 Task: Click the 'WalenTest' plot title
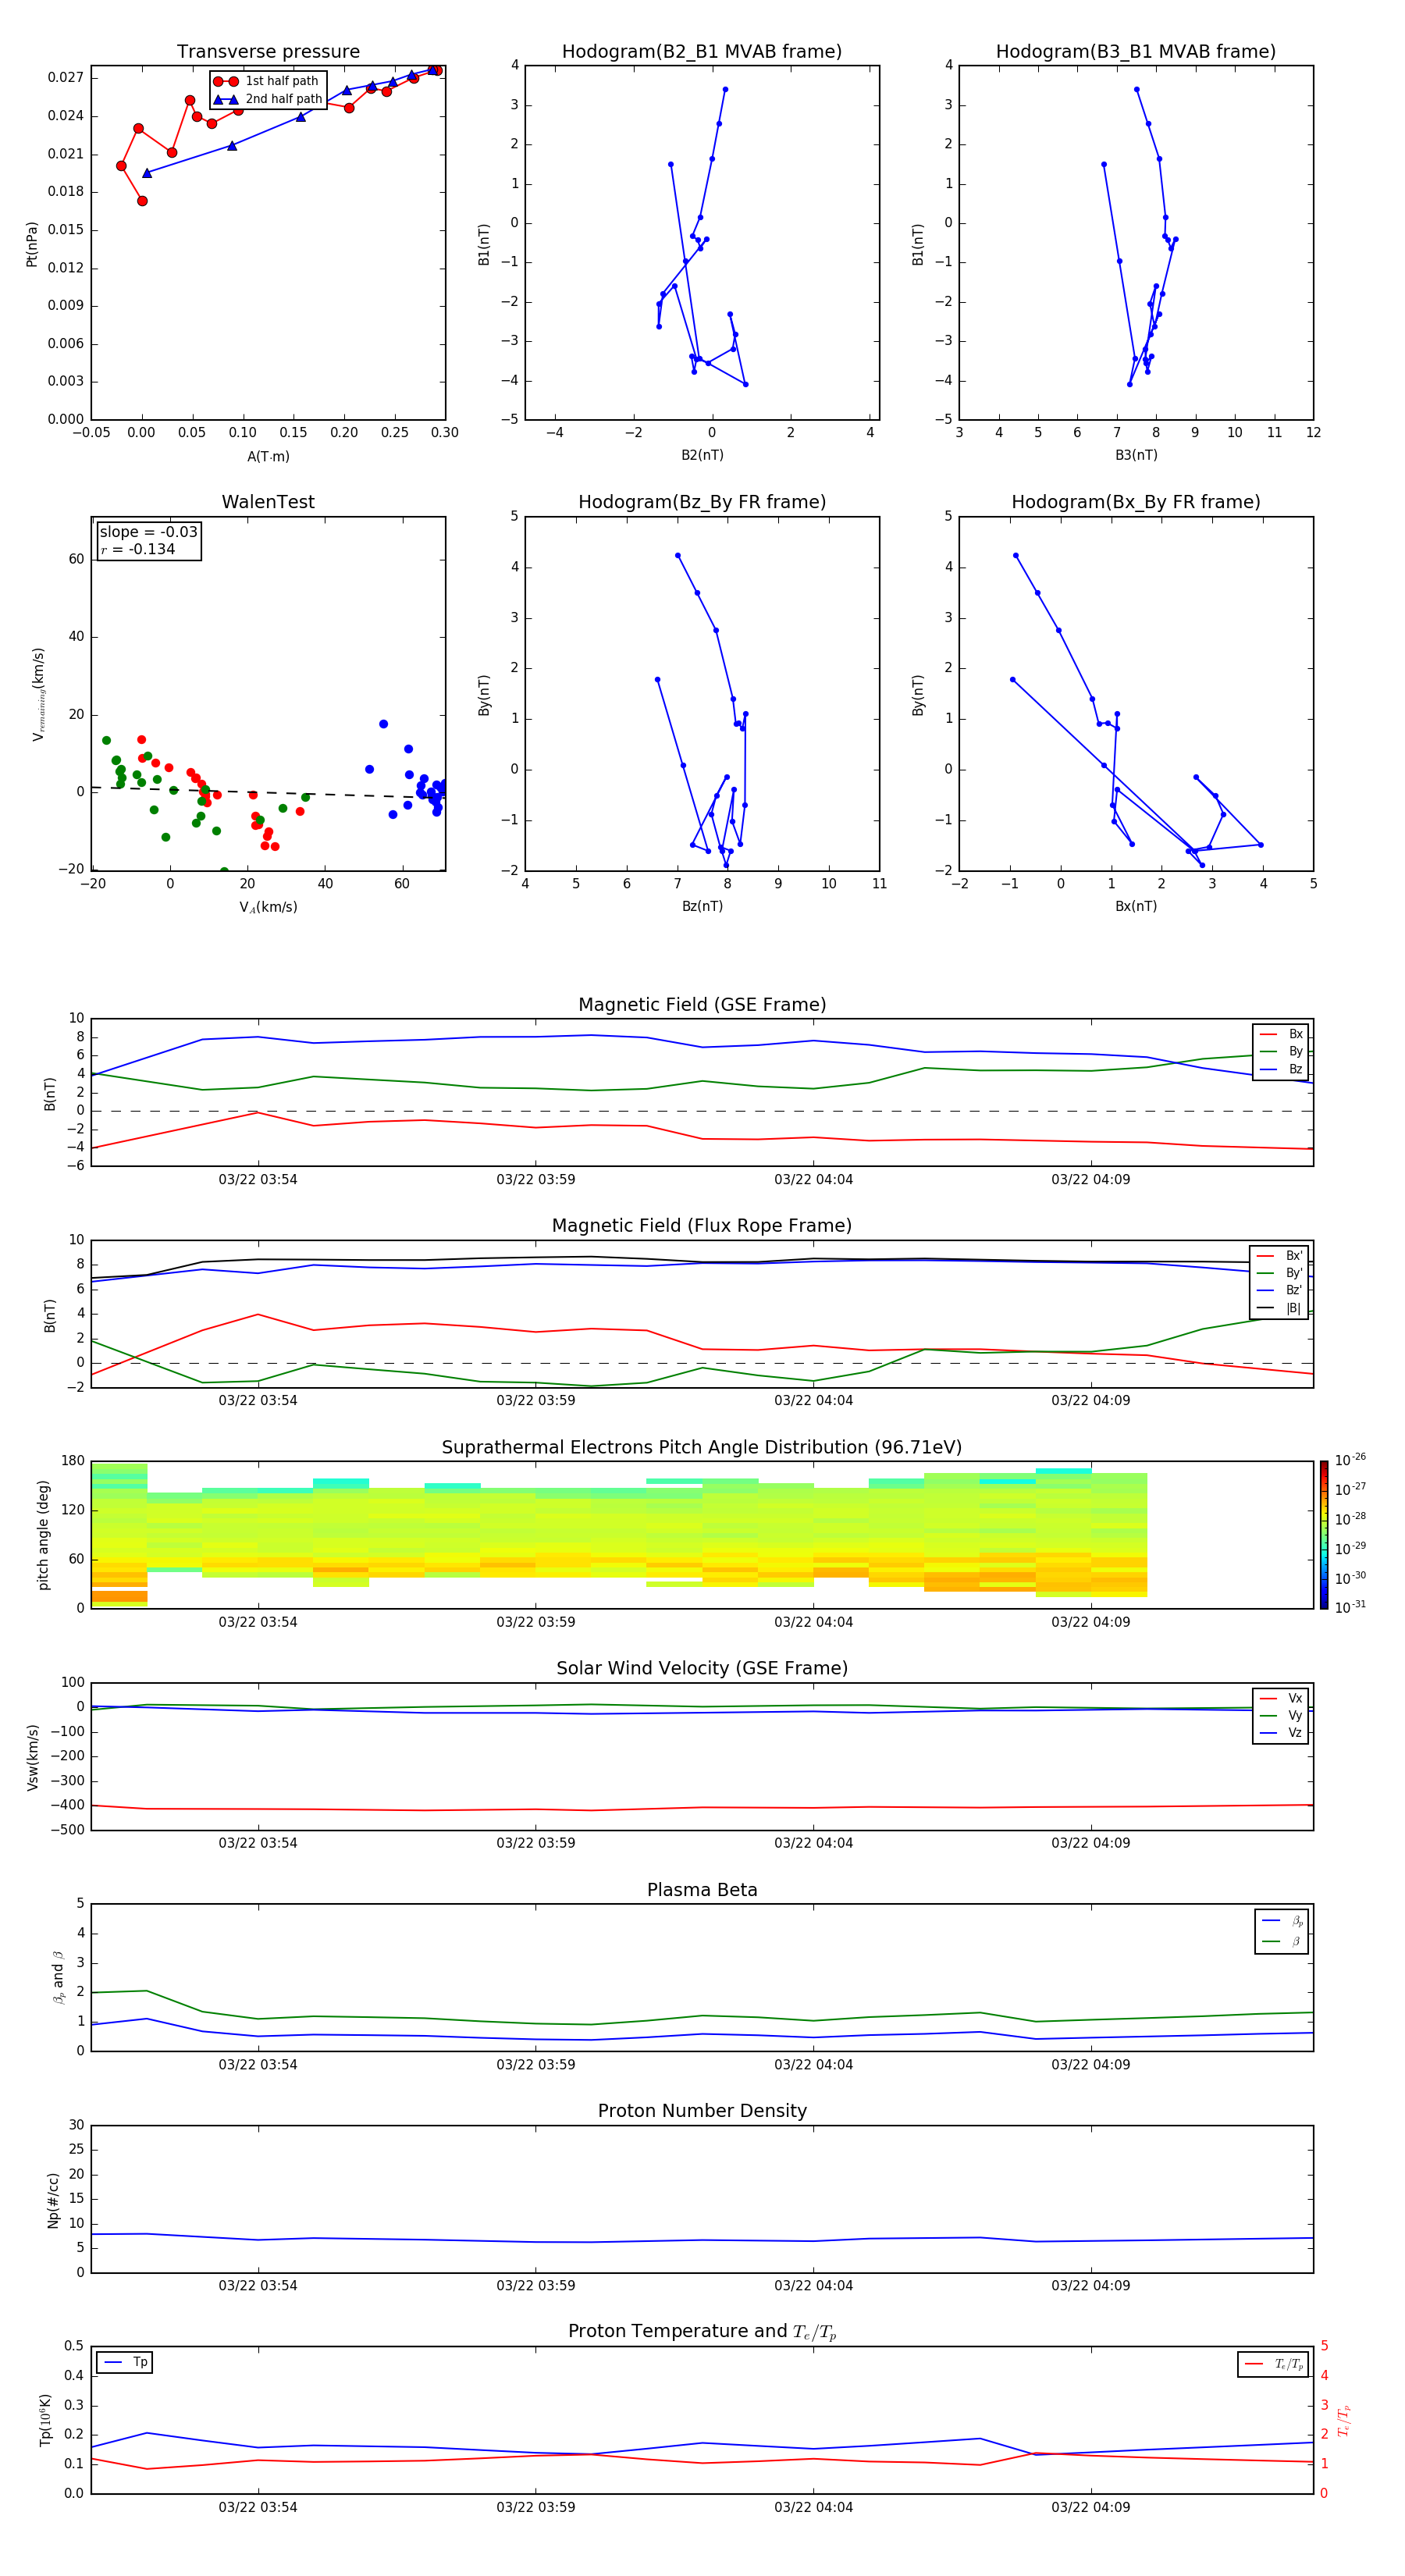[x=268, y=502]
